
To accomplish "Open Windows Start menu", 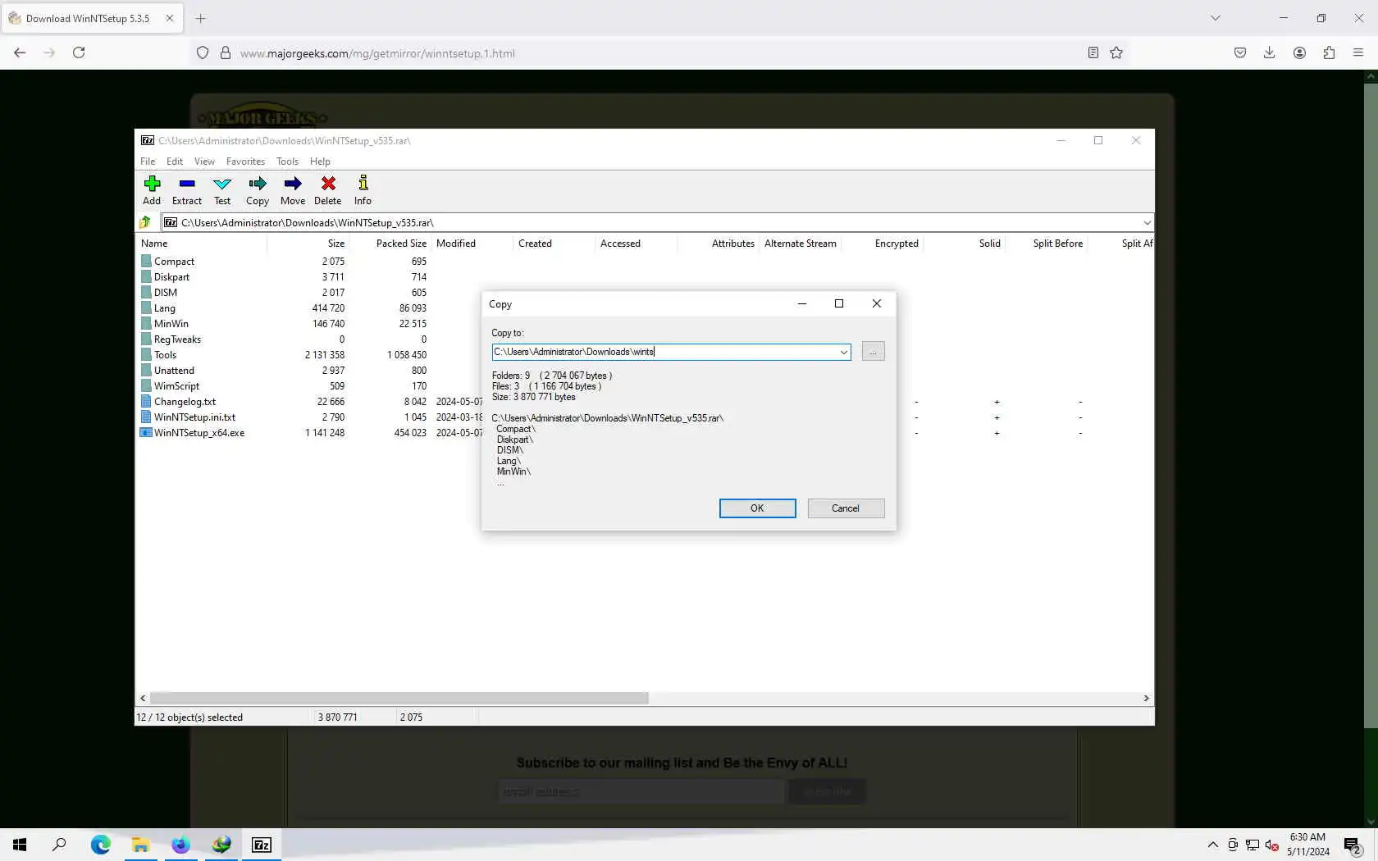I will (20, 845).
